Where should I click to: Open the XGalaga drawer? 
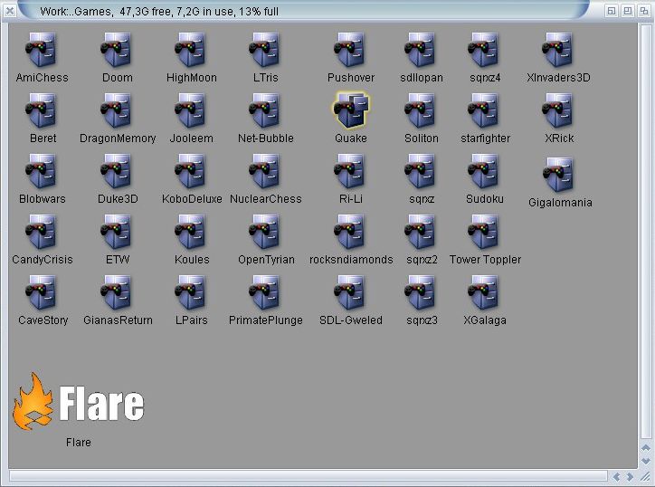pos(483,292)
